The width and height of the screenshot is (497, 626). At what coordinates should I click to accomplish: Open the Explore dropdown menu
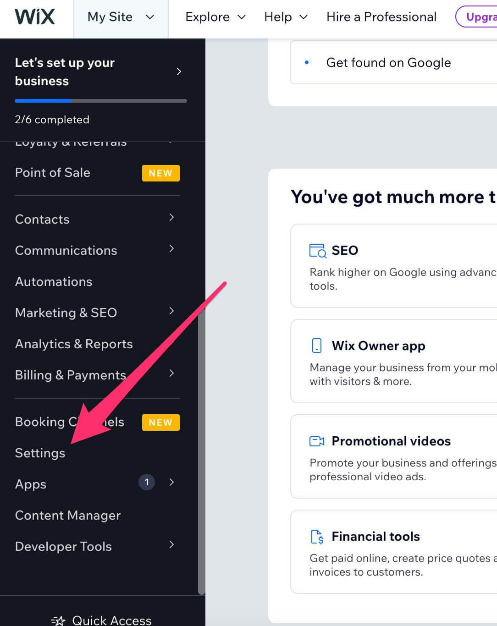tap(215, 17)
